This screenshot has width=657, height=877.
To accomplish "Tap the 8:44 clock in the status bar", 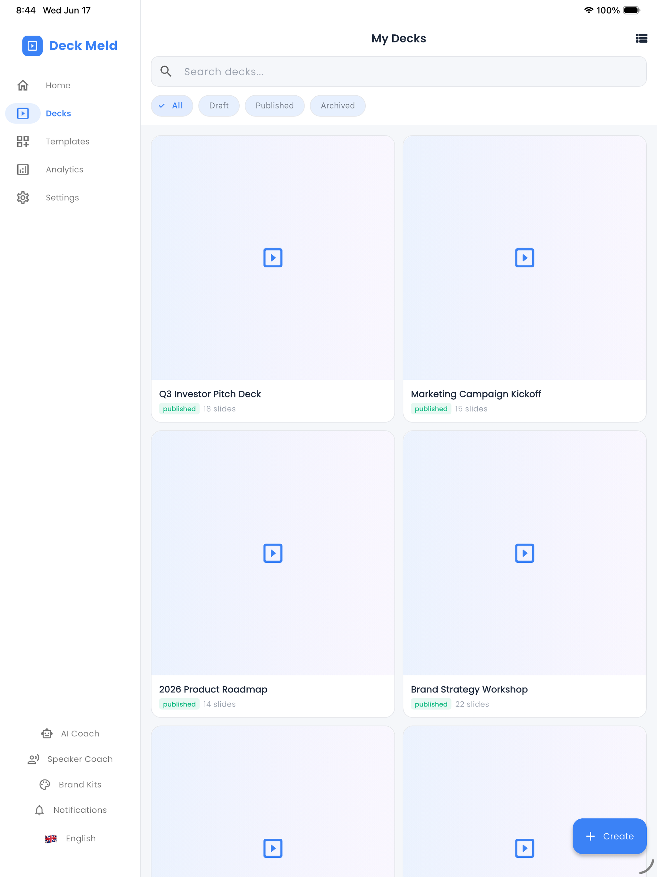I will pos(26,10).
